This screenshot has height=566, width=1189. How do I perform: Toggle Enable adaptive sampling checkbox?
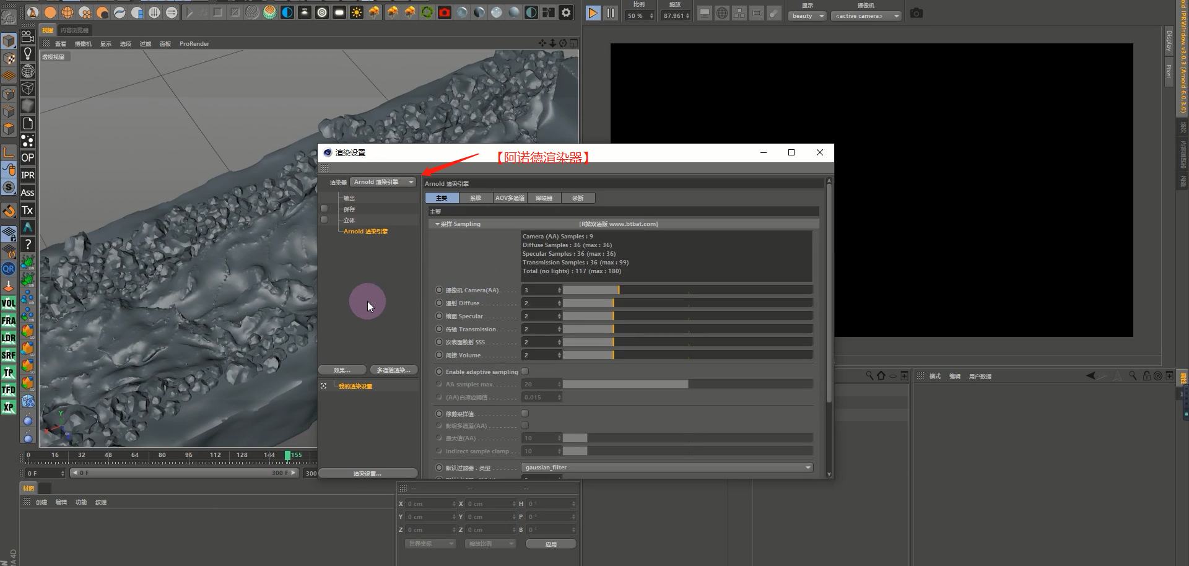pos(525,372)
